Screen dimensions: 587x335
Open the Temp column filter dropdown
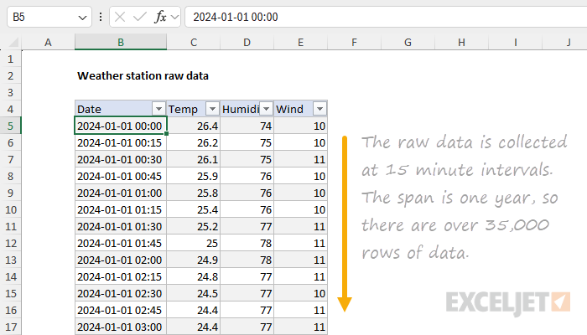pos(212,109)
